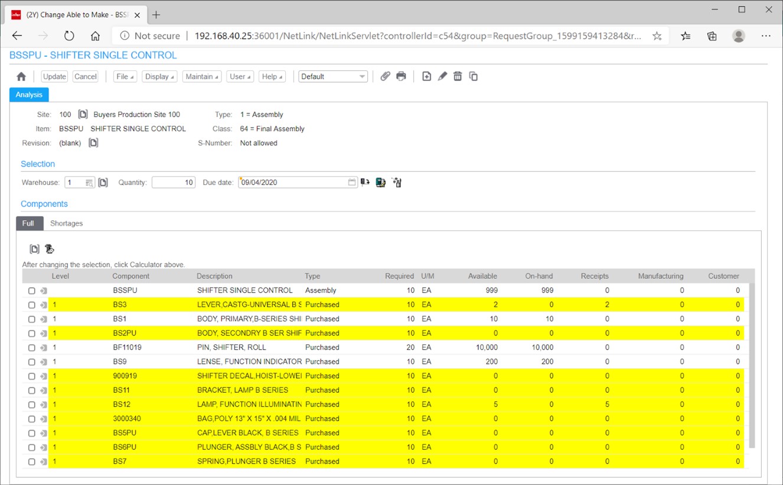
Task: Go to the home icon in toolbar
Action: 21,77
